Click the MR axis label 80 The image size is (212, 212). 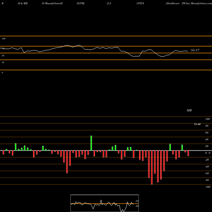point(207,126)
